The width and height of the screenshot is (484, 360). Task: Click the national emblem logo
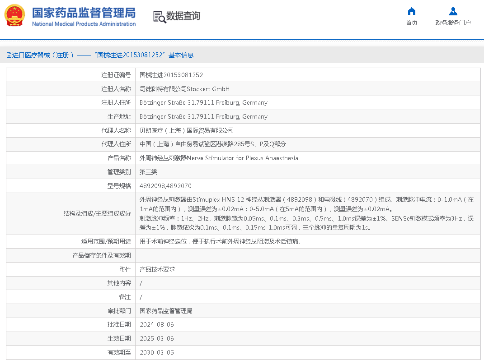[x=15, y=15]
